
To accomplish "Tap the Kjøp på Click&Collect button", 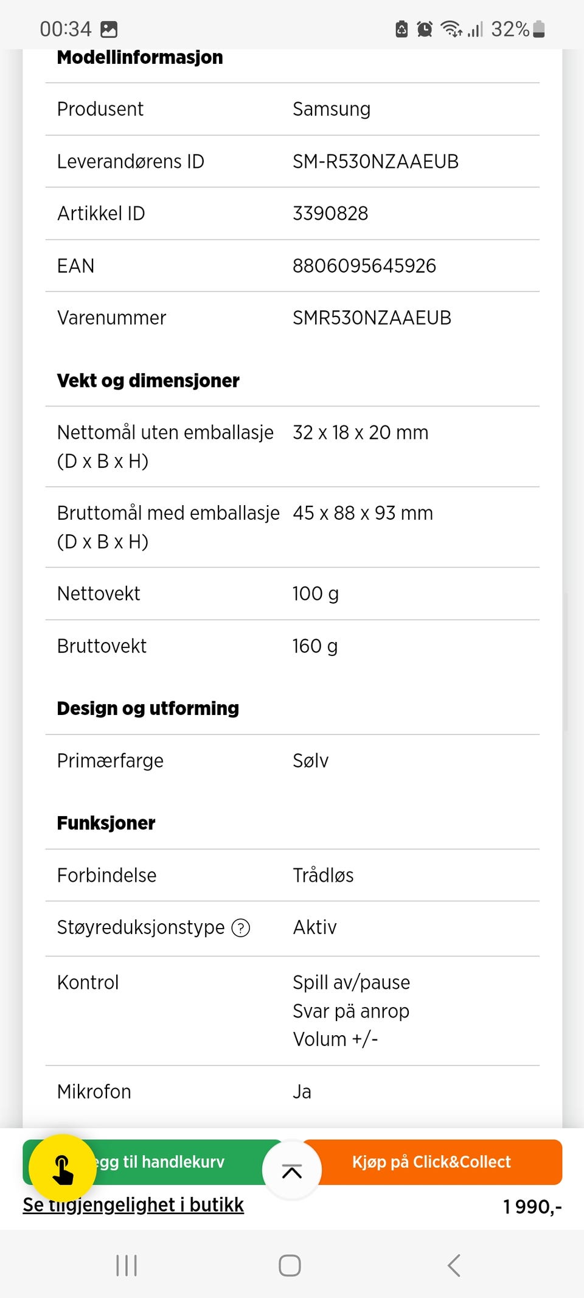I will coord(432,1162).
